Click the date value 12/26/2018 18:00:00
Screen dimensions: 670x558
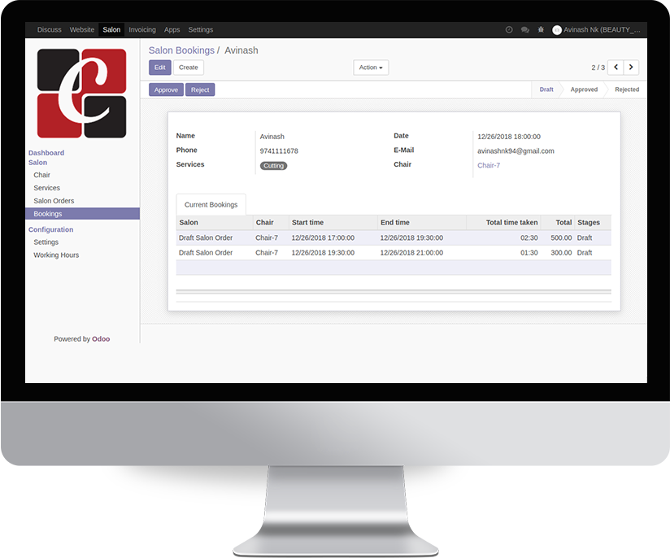[x=509, y=137]
